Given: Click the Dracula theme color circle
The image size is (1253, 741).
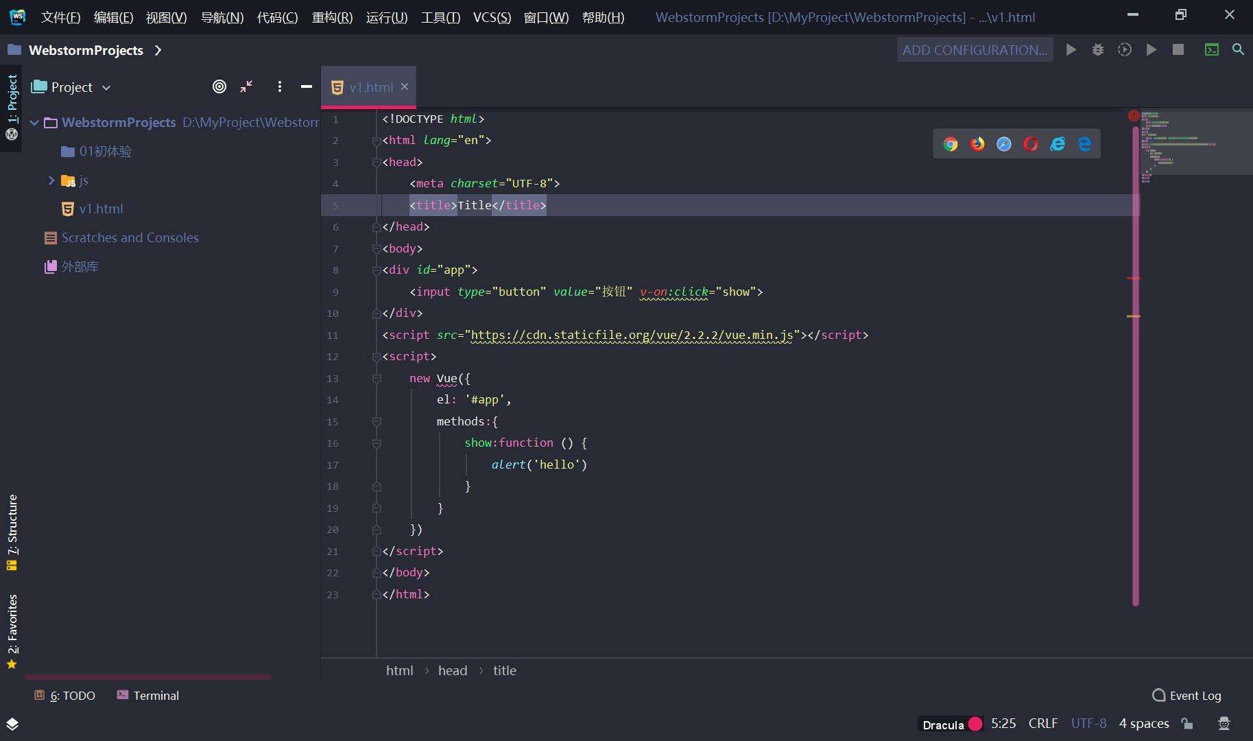Looking at the screenshot, I should click(x=975, y=724).
